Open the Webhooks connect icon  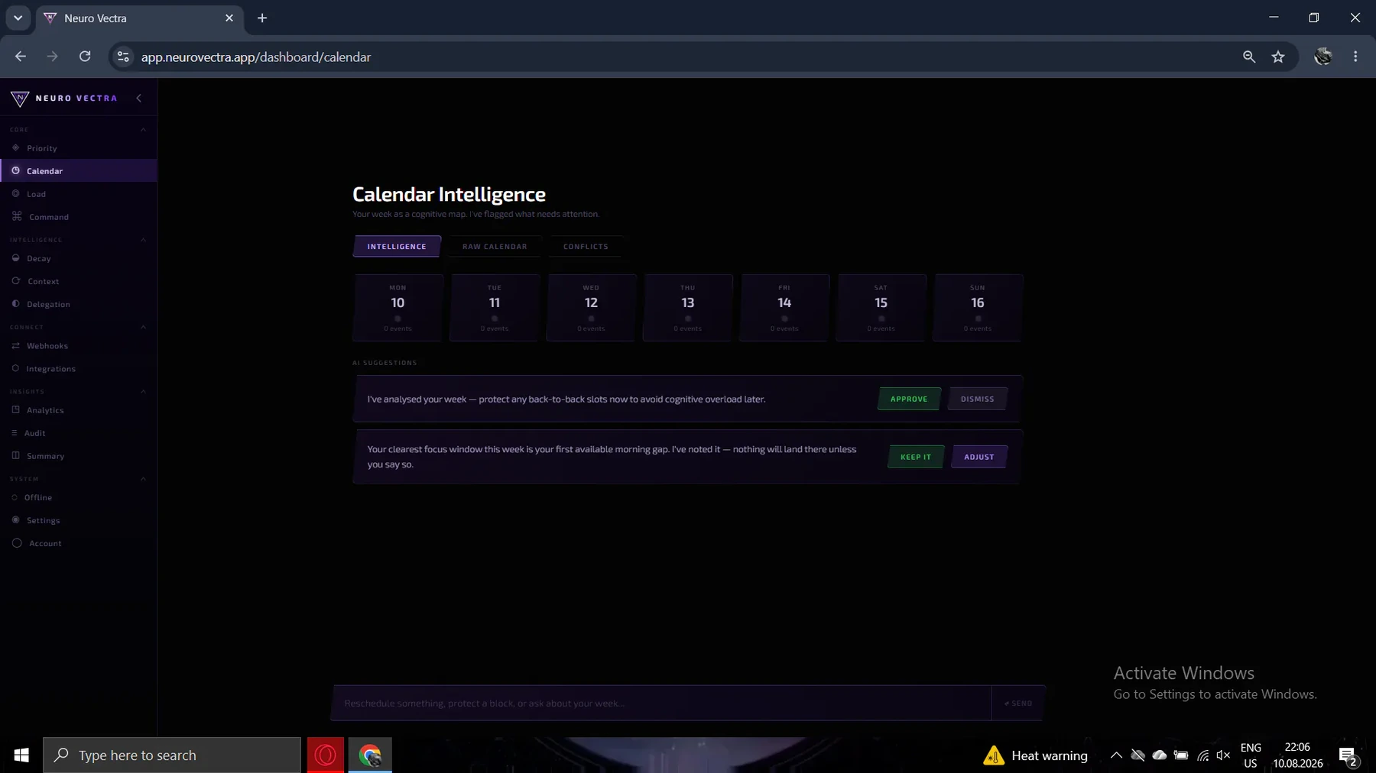coord(15,345)
